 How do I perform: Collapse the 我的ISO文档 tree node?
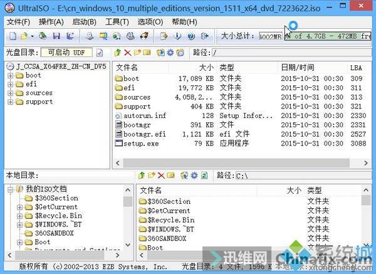(10, 189)
